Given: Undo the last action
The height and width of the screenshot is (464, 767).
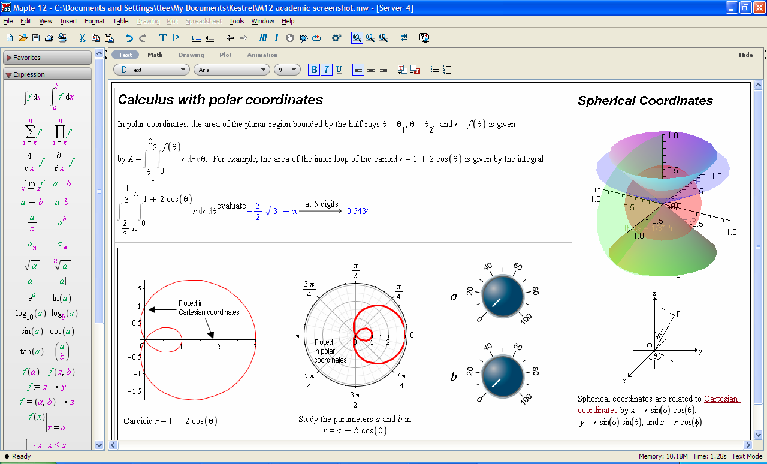Looking at the screenshot, I should click(x=129, y=38).
